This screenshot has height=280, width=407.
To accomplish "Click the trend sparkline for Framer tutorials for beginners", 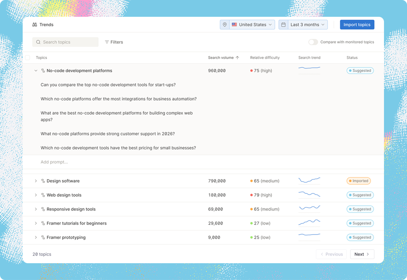I will [x=309, y=223].
